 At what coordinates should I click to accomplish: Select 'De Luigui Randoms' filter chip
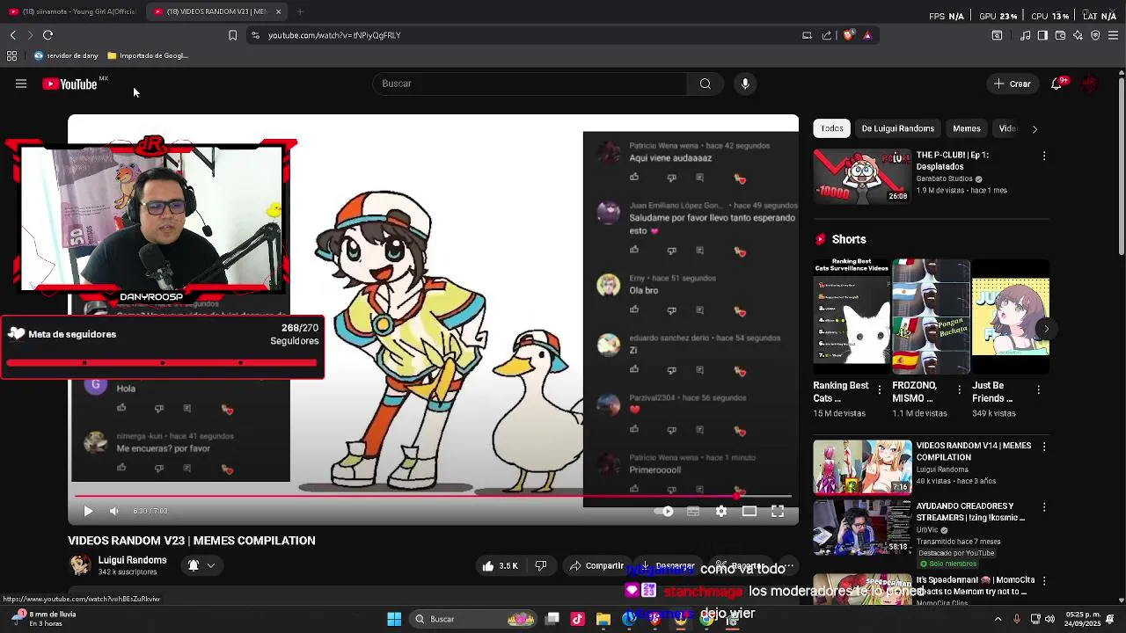(x=897, y=128)
